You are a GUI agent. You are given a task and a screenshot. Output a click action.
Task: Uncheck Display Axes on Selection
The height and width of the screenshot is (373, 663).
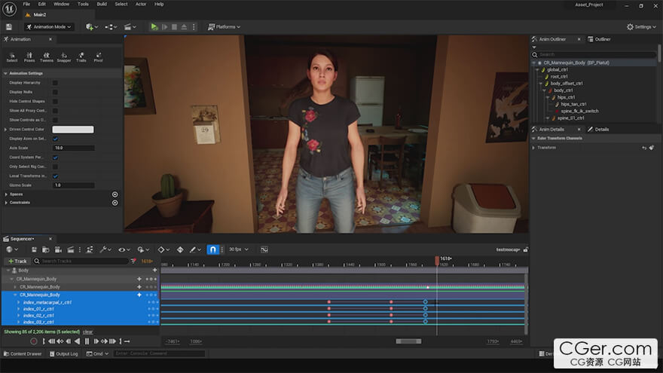(55, 139)
